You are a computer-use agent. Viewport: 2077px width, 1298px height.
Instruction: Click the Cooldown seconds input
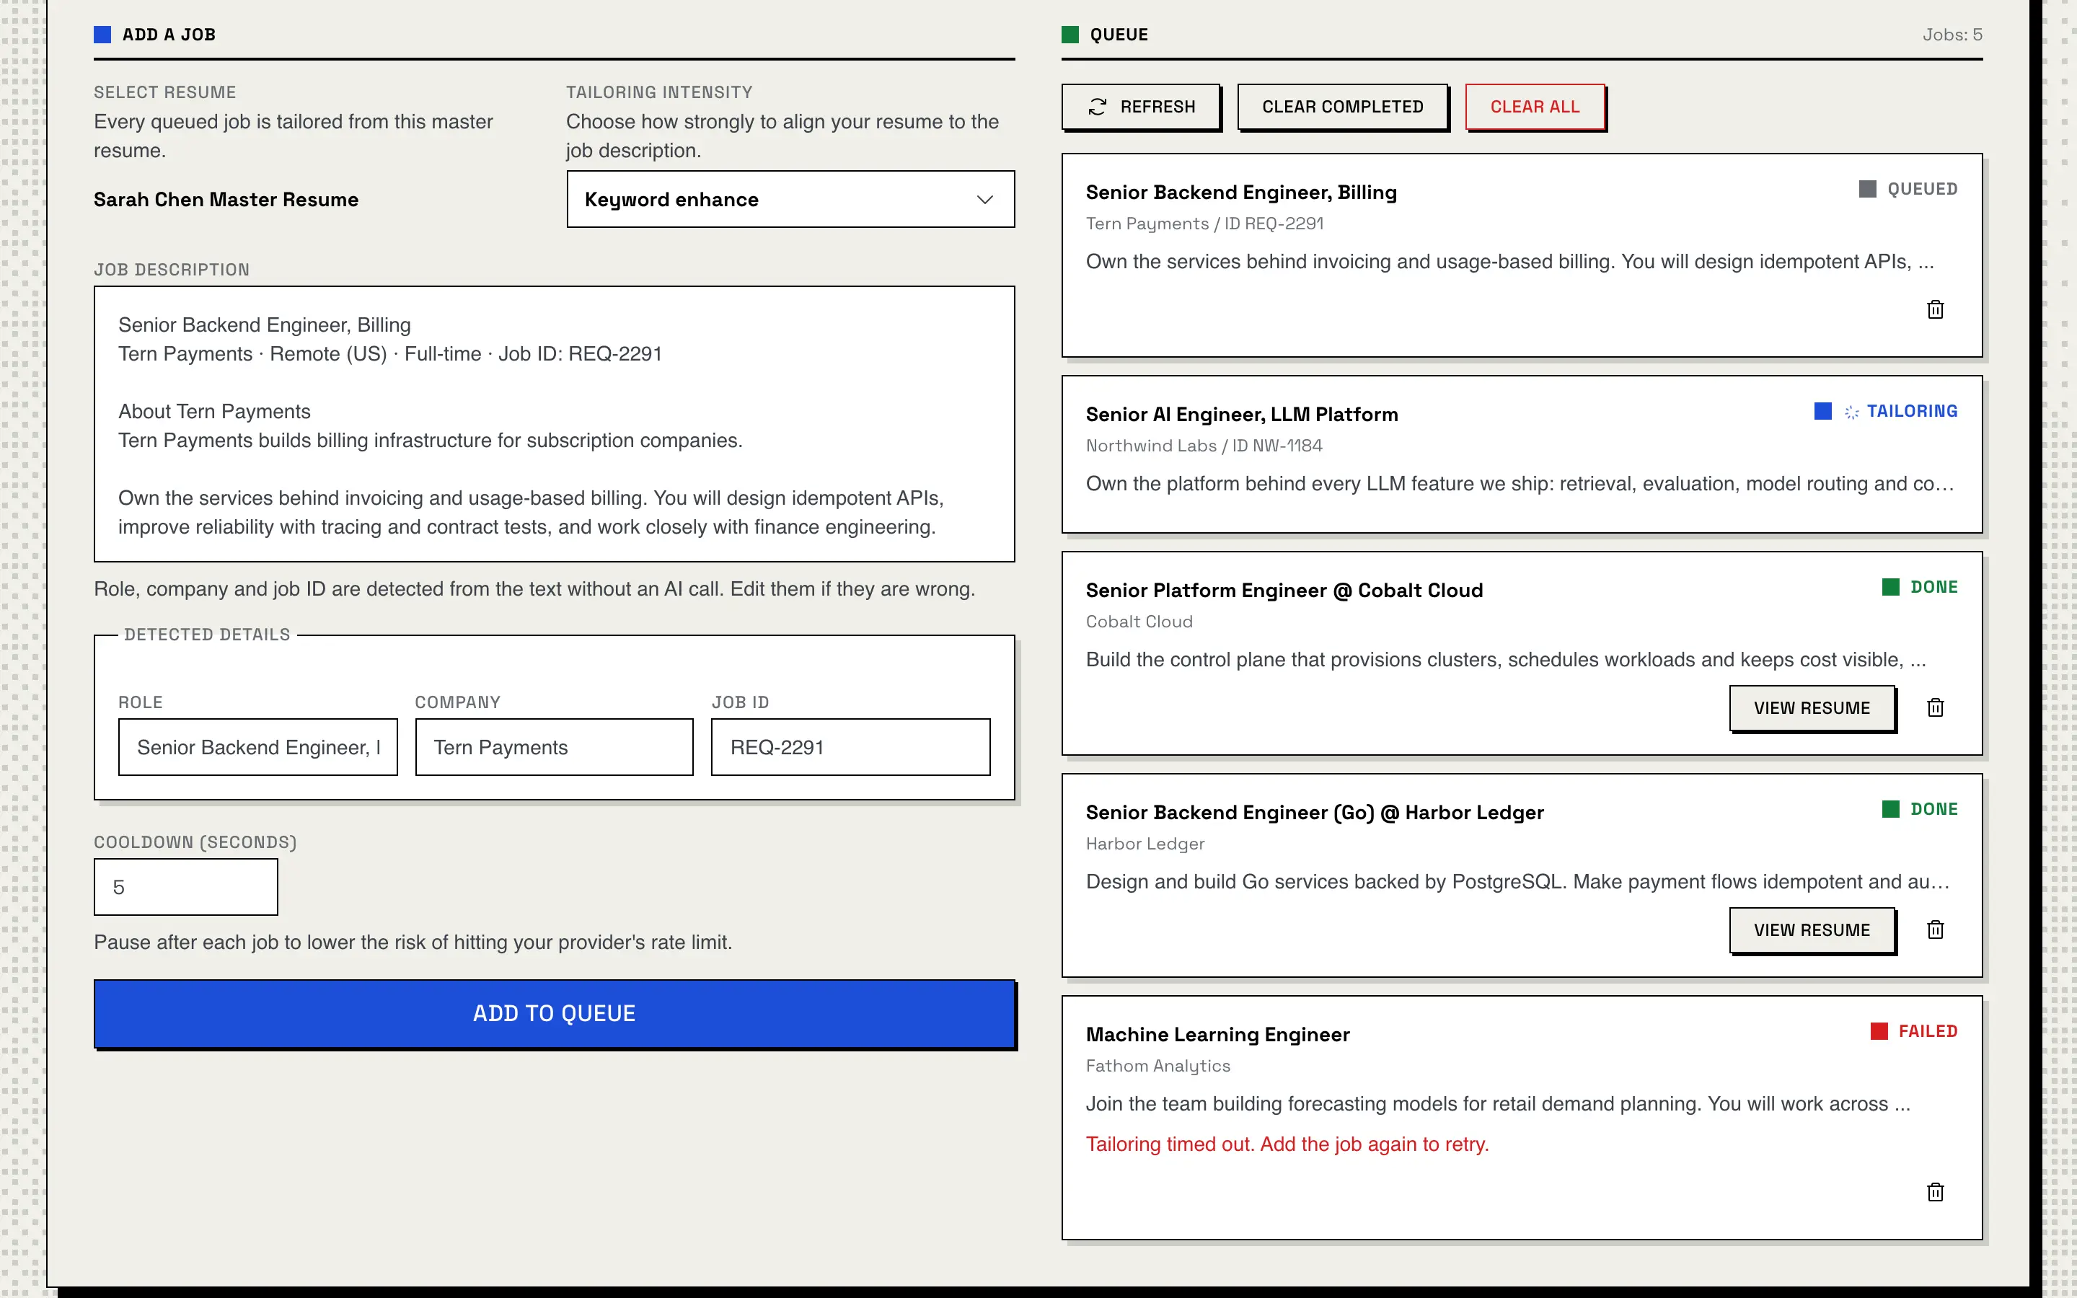click(x=185, y=887)
